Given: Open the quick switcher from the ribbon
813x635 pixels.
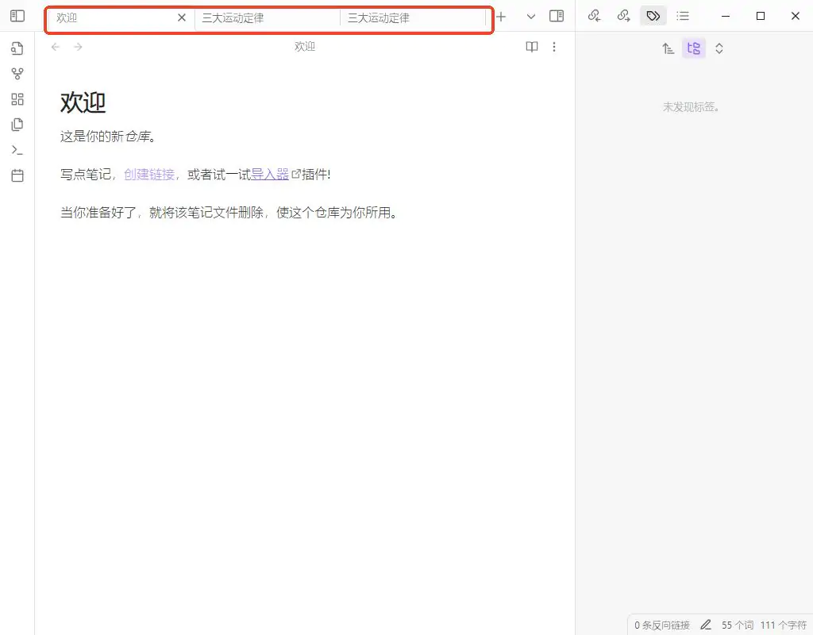Looking at the screenshot, I should (x=17, y=48).
